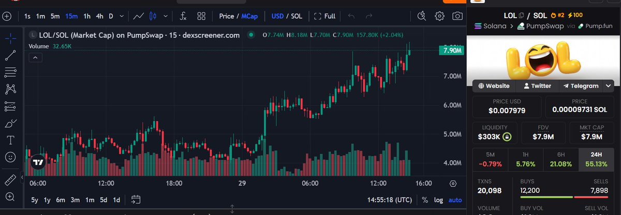Select the 5M stats tab
Screen dimensions: 621x215
pyautogui.click(x=490, y=159)
